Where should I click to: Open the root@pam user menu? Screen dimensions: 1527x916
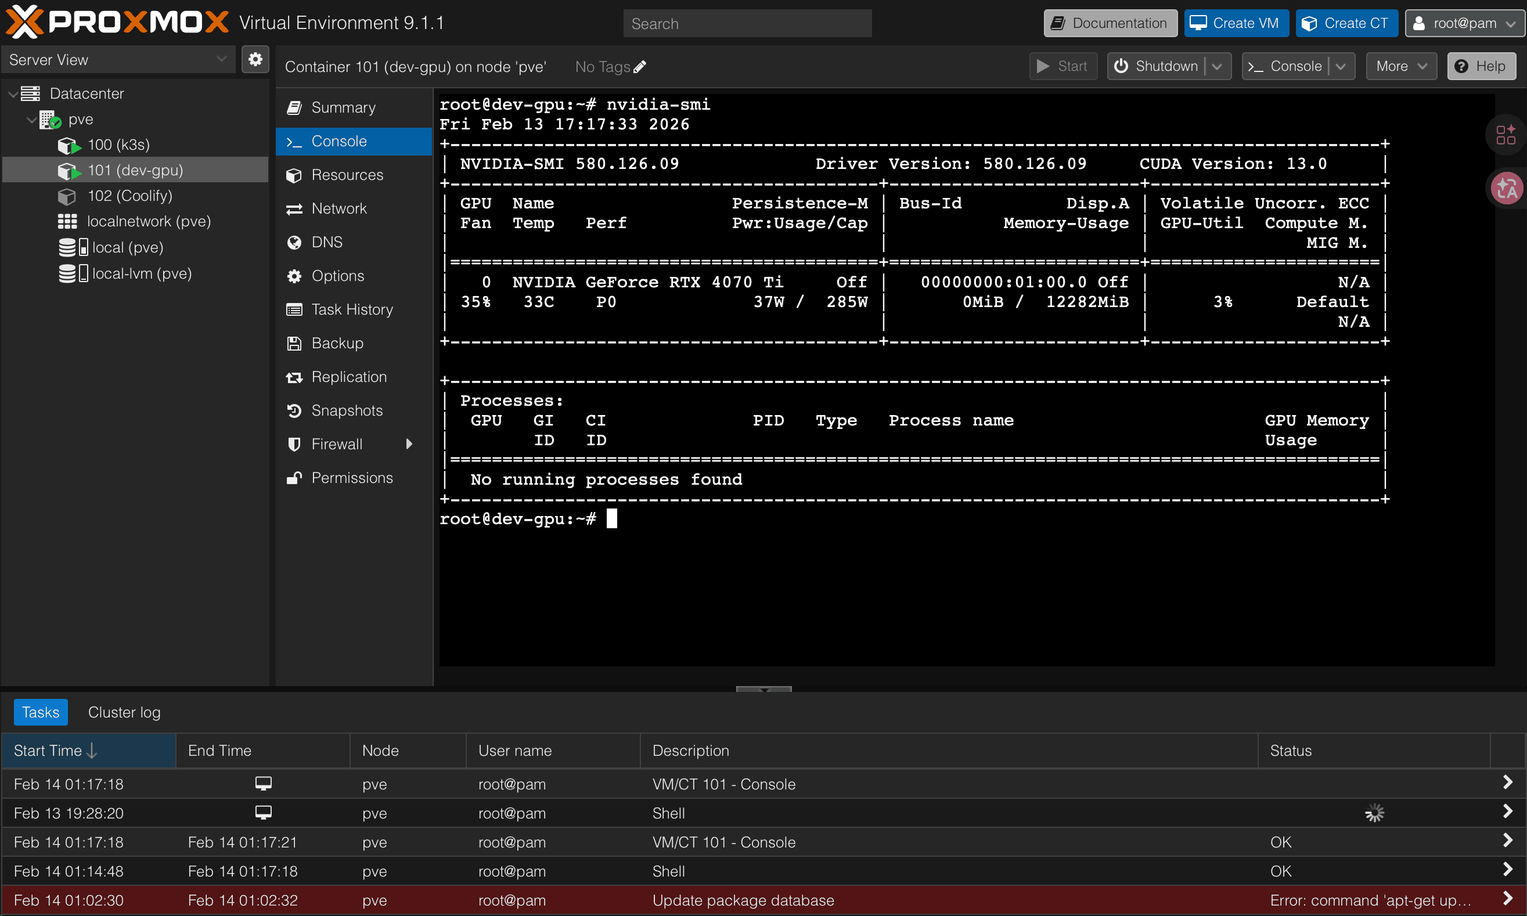tap(1464, 23)
